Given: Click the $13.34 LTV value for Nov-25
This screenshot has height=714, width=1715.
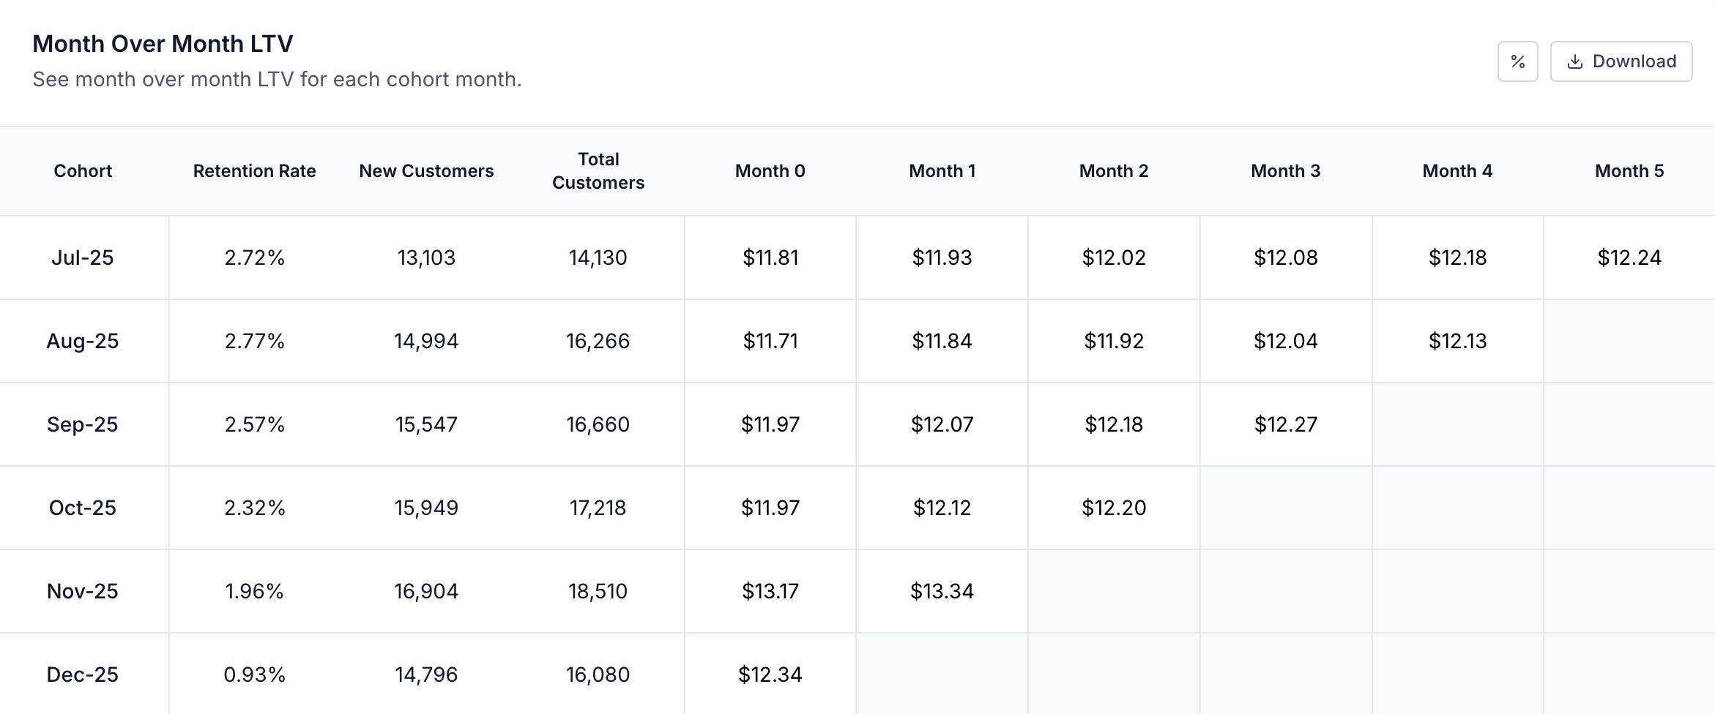Looking at the screenshot, I should point(942,590).
